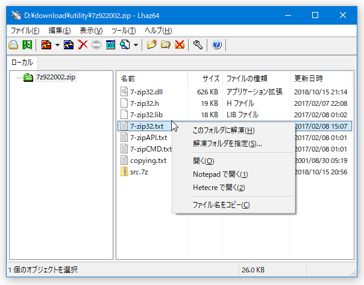Click the browse folder toolbar icon

tap(166, 44)
